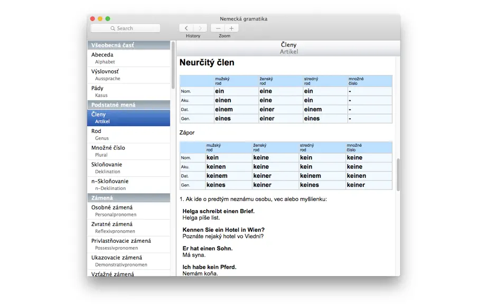Open Osobné zámená Personalpronomen

click(x=128, y=211)
